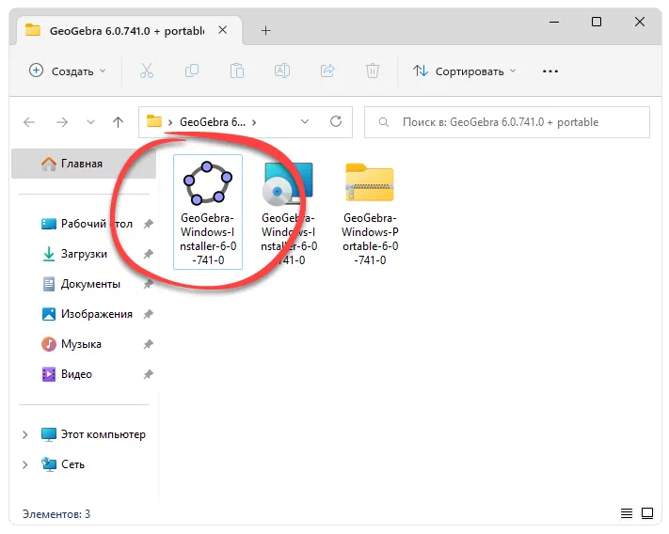Click the Элементов: 3 status text
The width and height of the screenshot is (669, 534).
(56, 514)
